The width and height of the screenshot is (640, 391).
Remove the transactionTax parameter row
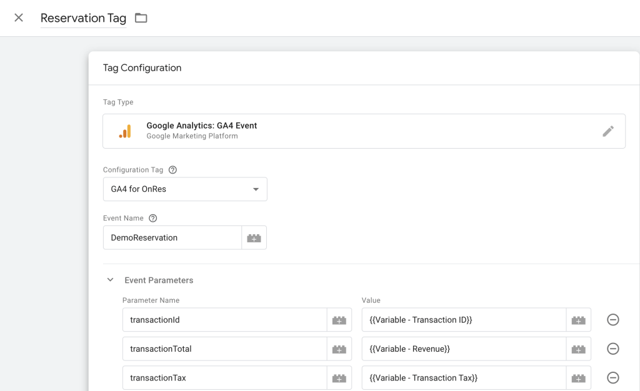tap(613, 378)
